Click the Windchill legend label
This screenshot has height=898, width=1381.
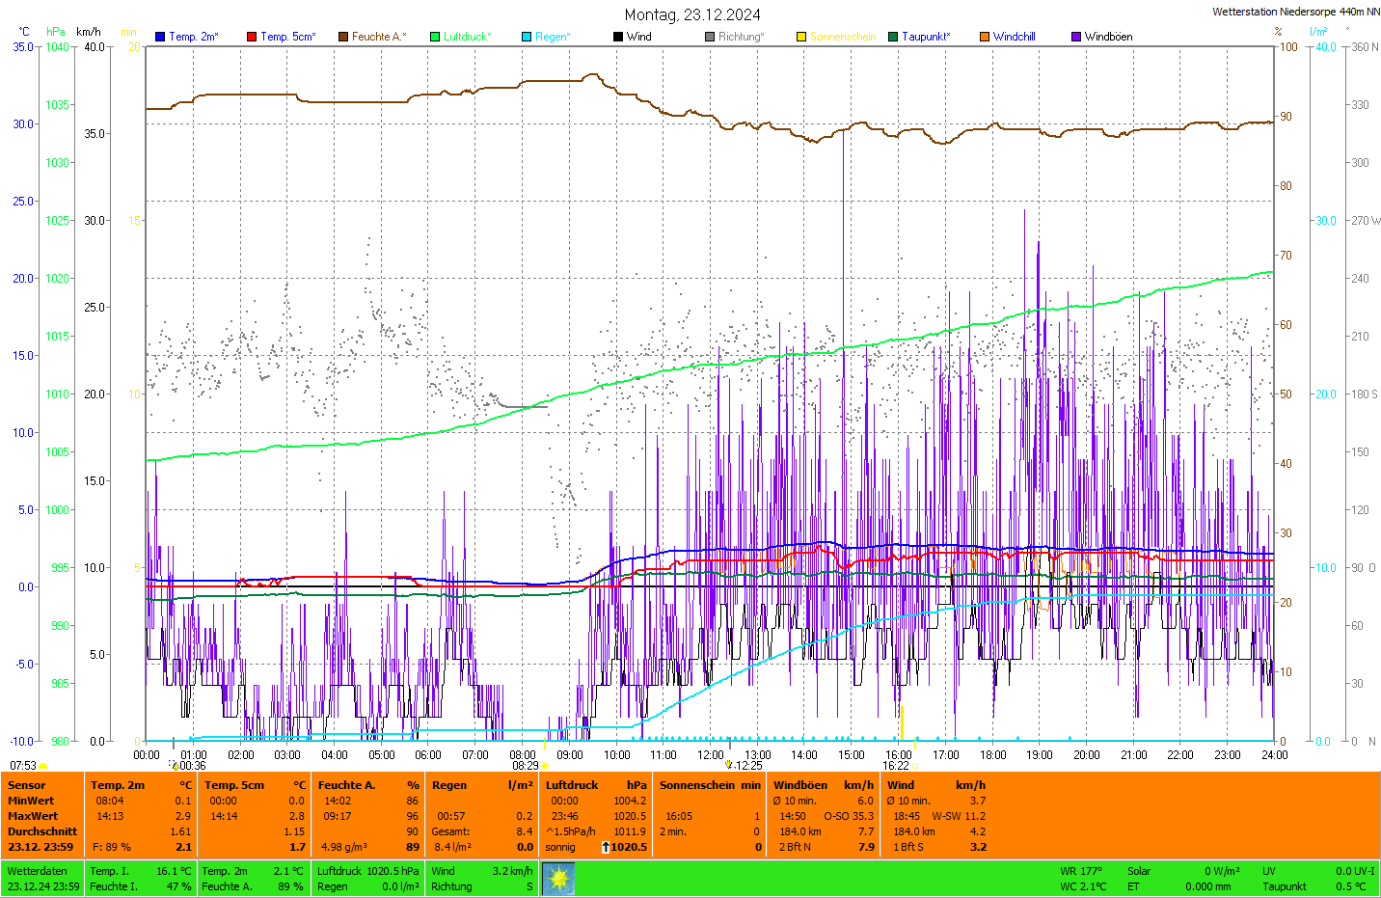coord(1014,37)
